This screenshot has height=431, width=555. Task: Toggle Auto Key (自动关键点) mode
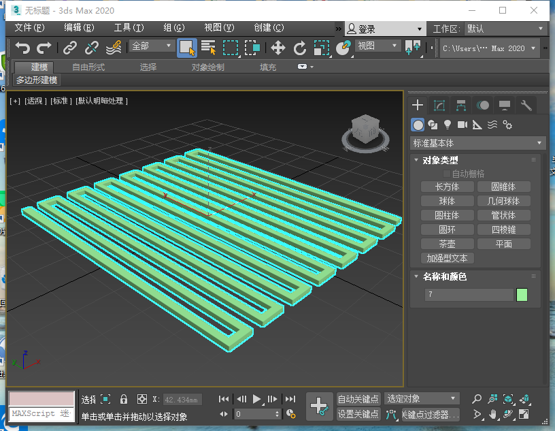358,399
